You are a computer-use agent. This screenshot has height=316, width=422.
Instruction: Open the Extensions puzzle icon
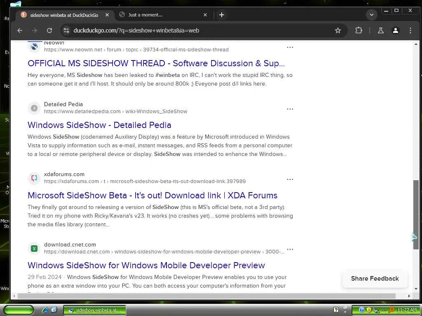(359, 30)
